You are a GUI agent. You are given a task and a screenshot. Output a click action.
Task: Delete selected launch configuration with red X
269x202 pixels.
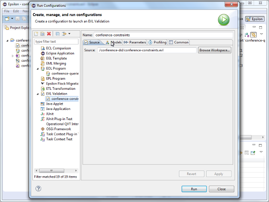[x=49, y=34]
